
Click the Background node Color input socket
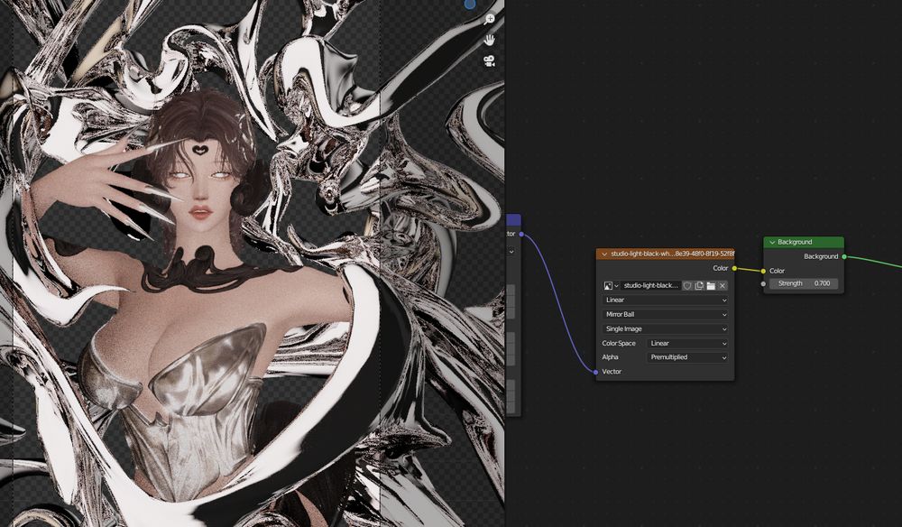pyautogui.click(x=763, y=271)
